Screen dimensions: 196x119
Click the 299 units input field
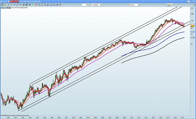85,5
